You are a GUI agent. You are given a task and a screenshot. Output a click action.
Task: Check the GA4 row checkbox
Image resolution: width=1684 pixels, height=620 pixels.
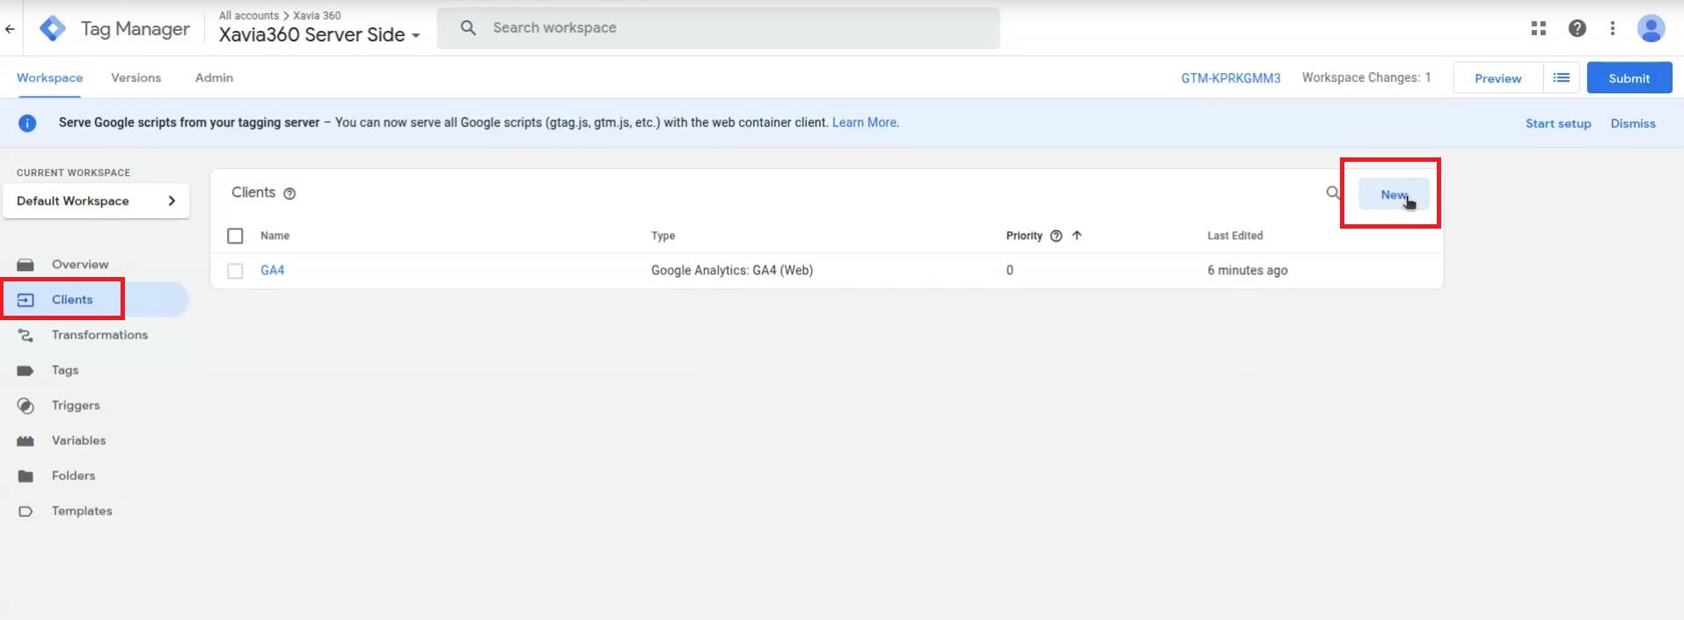[x=235, y=271]
